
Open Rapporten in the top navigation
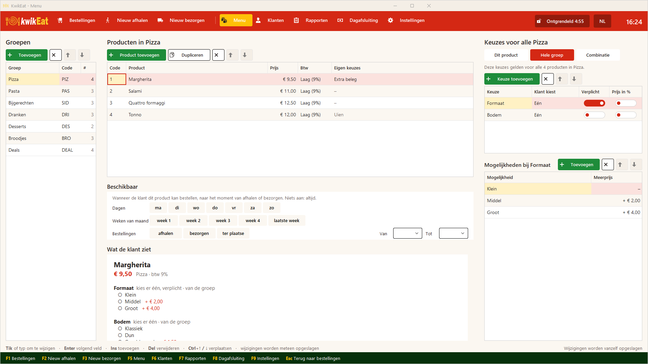311,20
